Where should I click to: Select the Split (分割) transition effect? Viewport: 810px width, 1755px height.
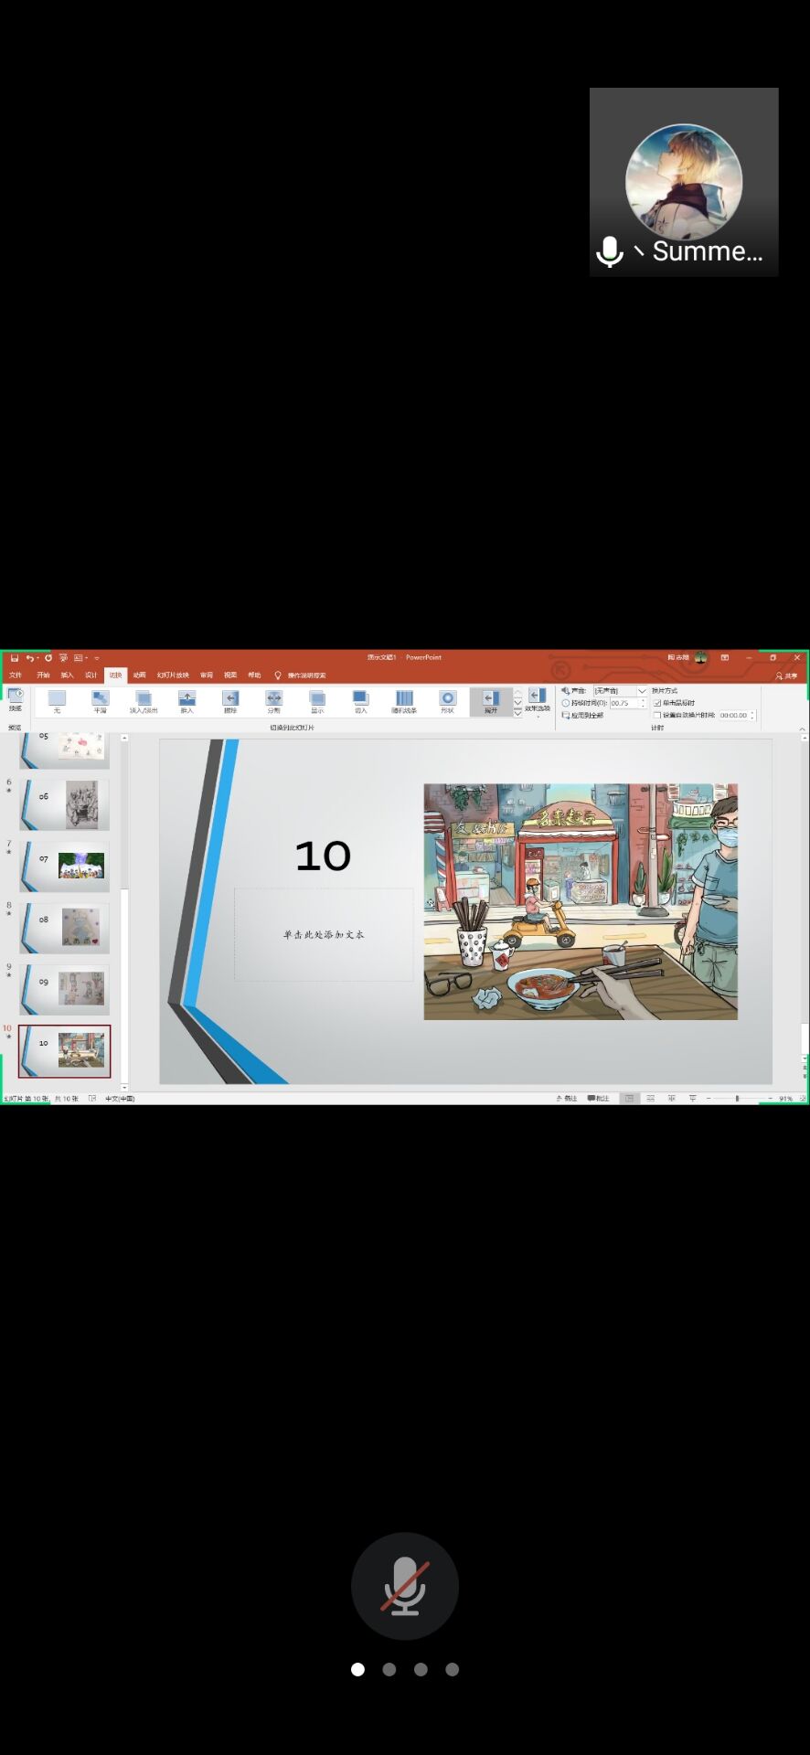tap(273, 701)
